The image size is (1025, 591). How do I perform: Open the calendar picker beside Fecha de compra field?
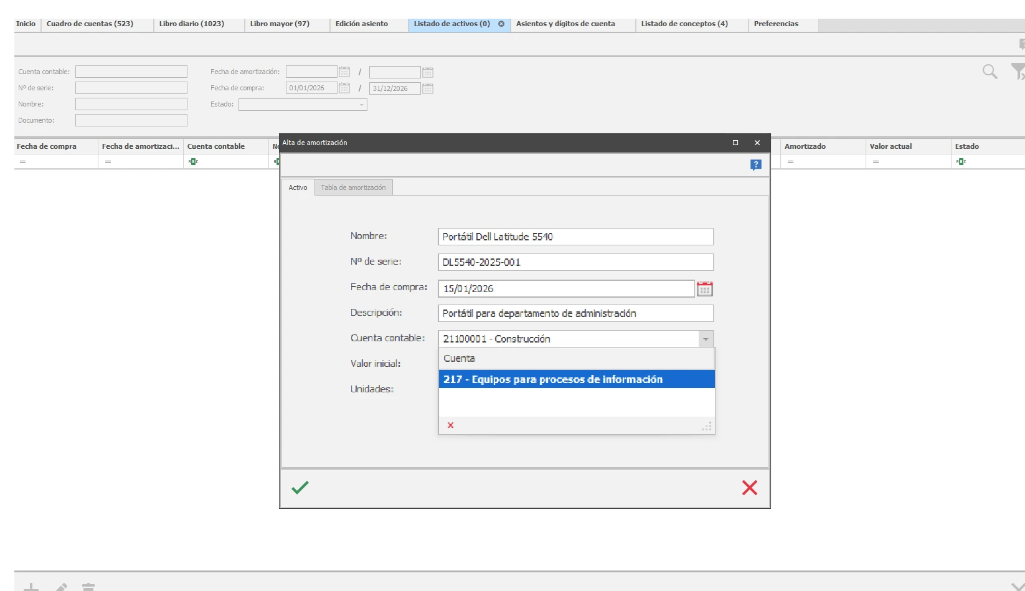[704, 288]
